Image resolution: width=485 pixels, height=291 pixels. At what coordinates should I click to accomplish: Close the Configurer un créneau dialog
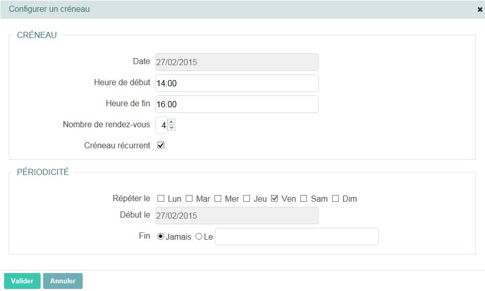pos(480,9)
